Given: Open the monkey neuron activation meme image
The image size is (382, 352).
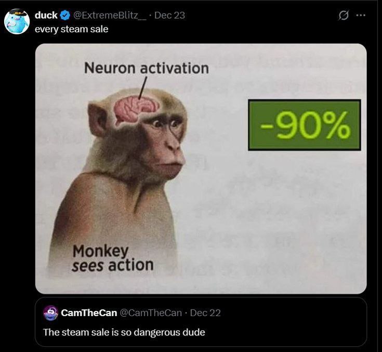Looking at the screenshot, I should click(201, 168).
